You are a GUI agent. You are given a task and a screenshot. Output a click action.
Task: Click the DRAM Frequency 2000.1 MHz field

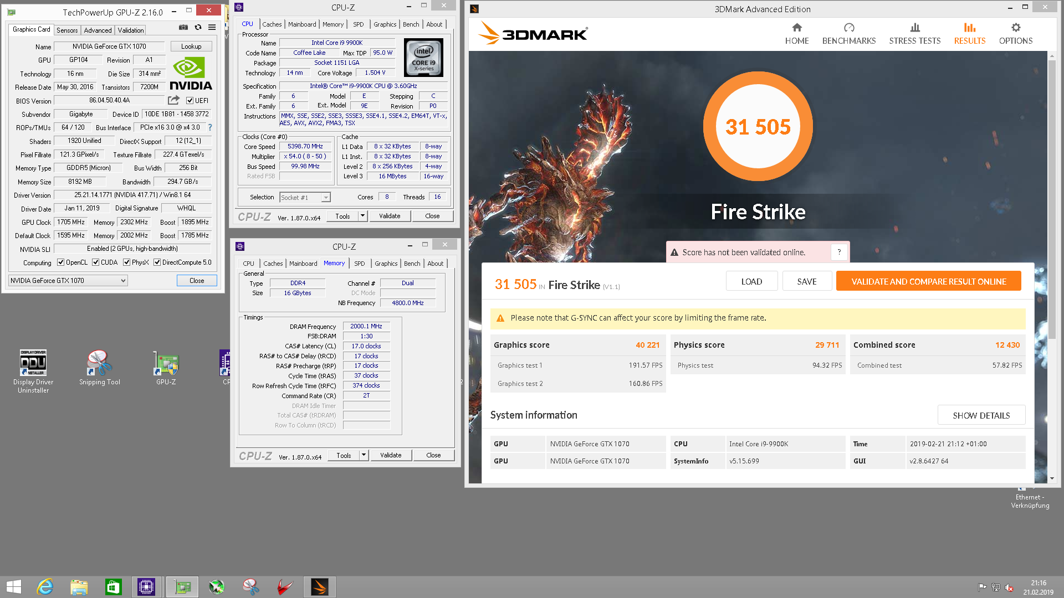366,327
